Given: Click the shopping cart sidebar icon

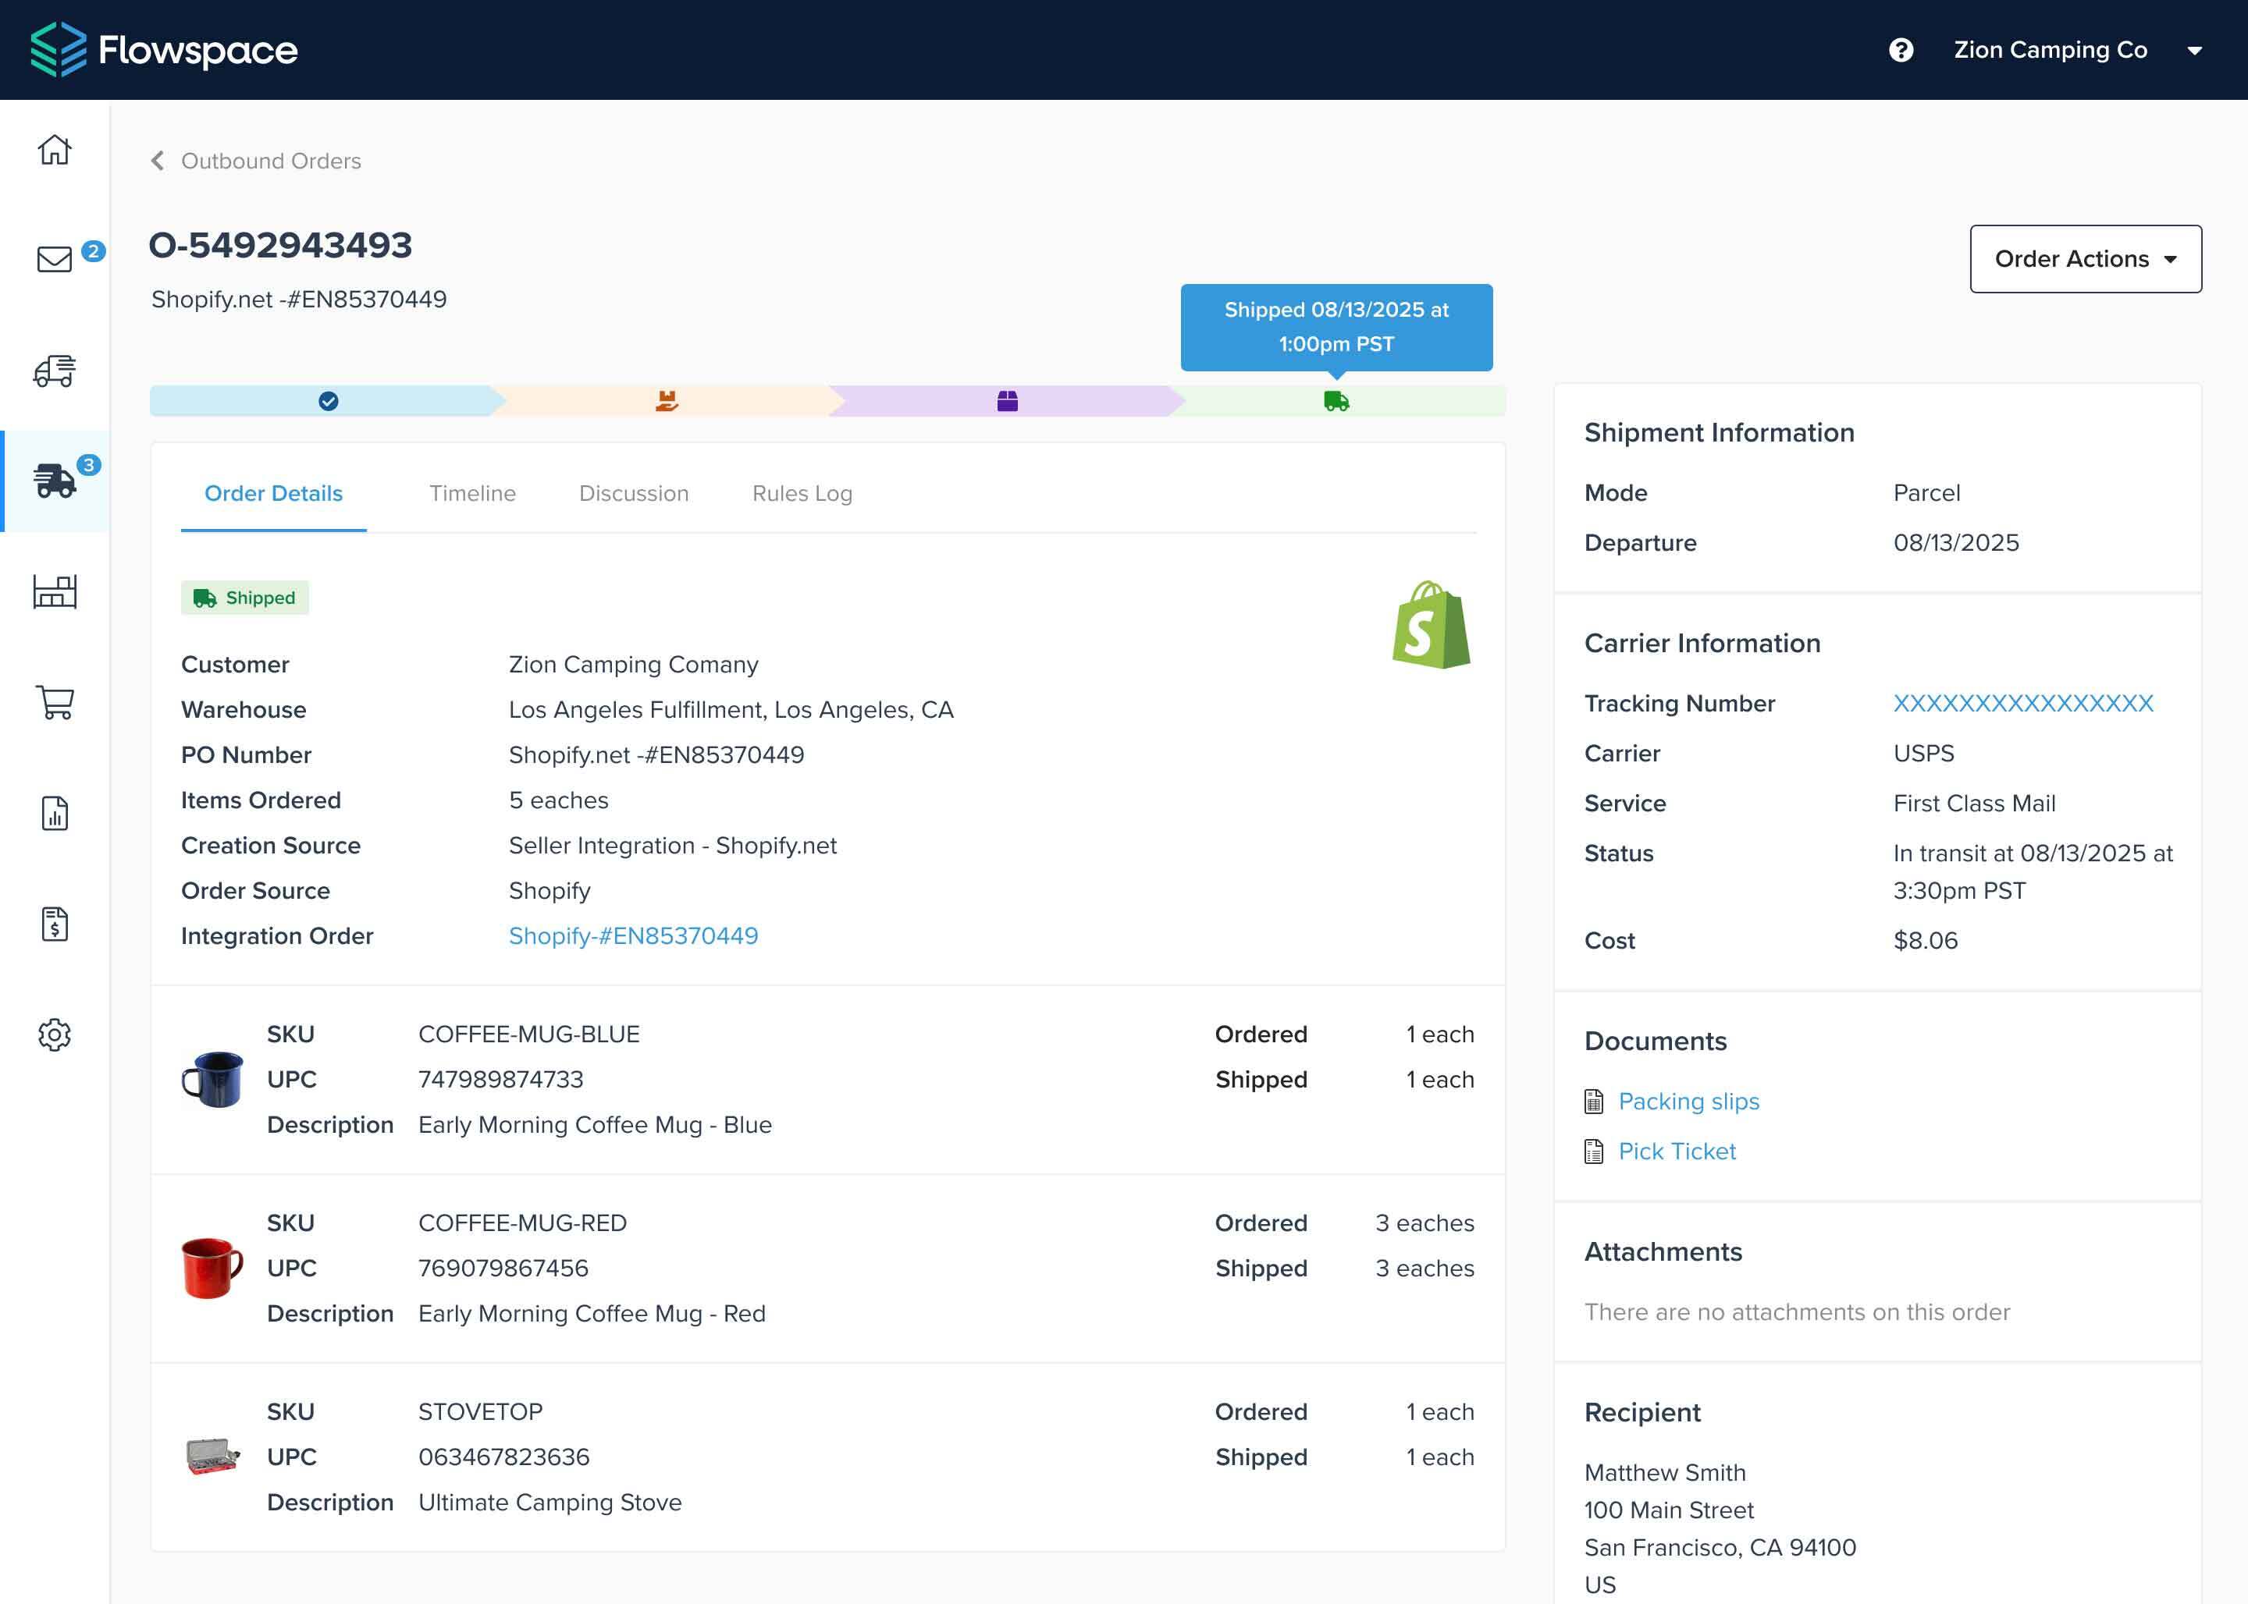Looking at the screenshot, I should (55, 702).
